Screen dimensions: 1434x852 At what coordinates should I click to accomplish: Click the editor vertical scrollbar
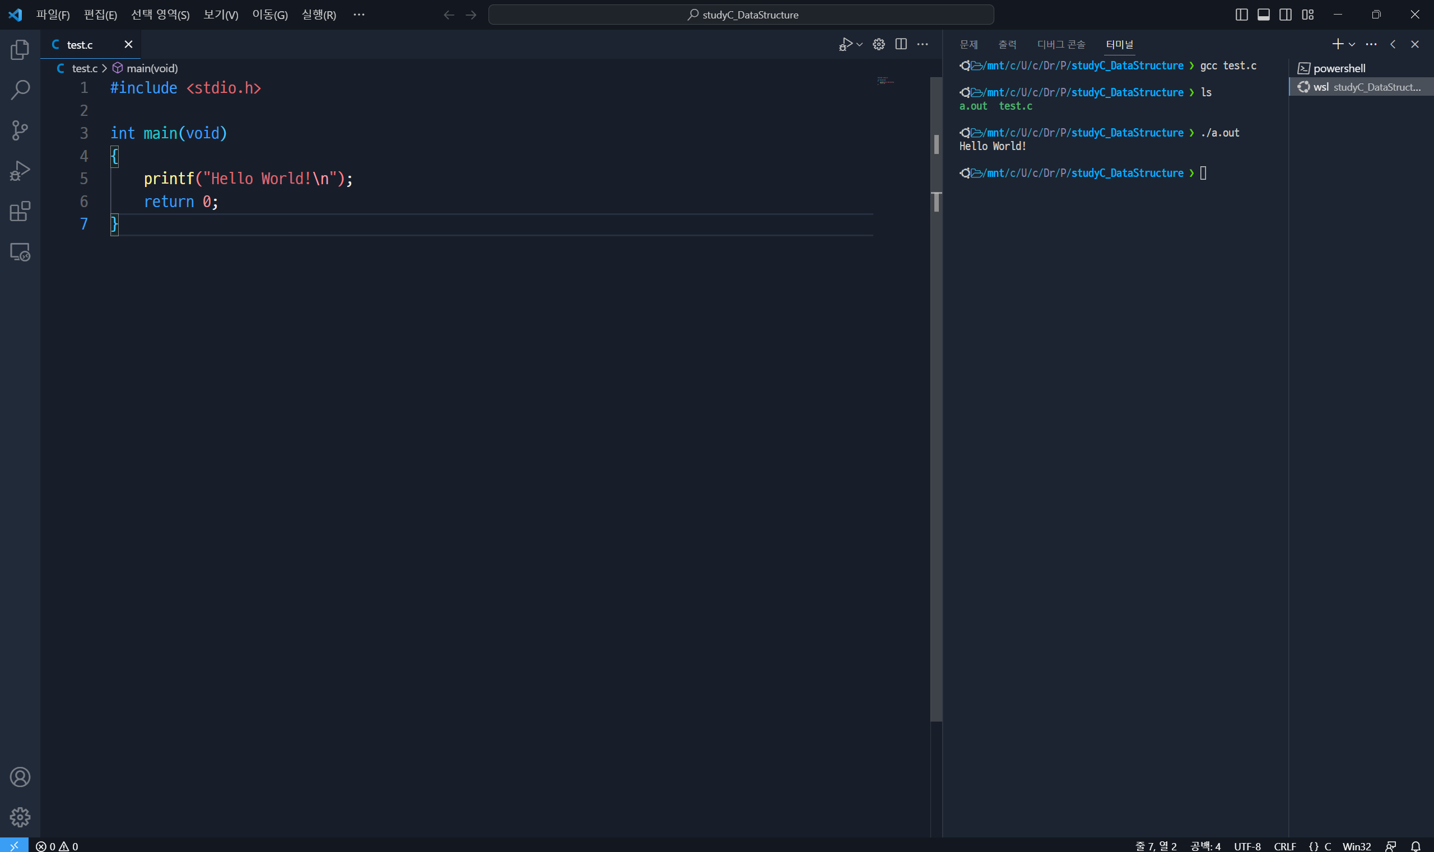(937, 399)
